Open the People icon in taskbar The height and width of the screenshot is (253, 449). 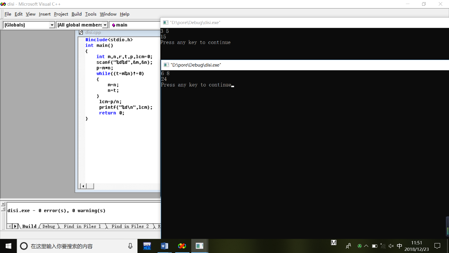[348, 246]
